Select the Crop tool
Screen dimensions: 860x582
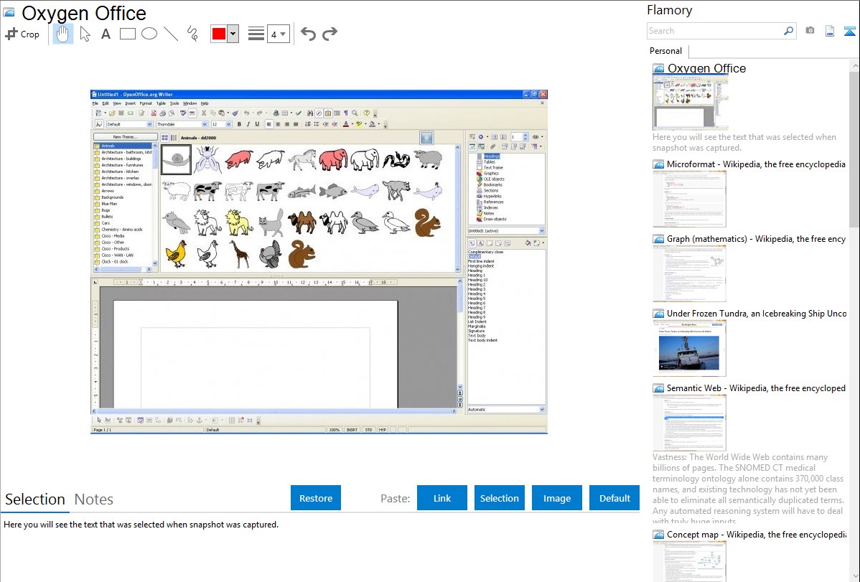22,34
